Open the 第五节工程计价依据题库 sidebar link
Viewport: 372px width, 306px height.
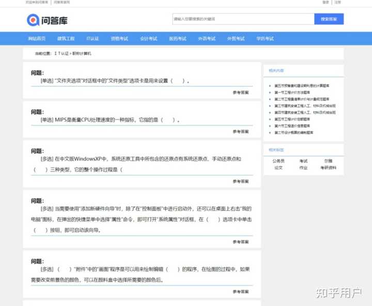click(x=292, y=119)
